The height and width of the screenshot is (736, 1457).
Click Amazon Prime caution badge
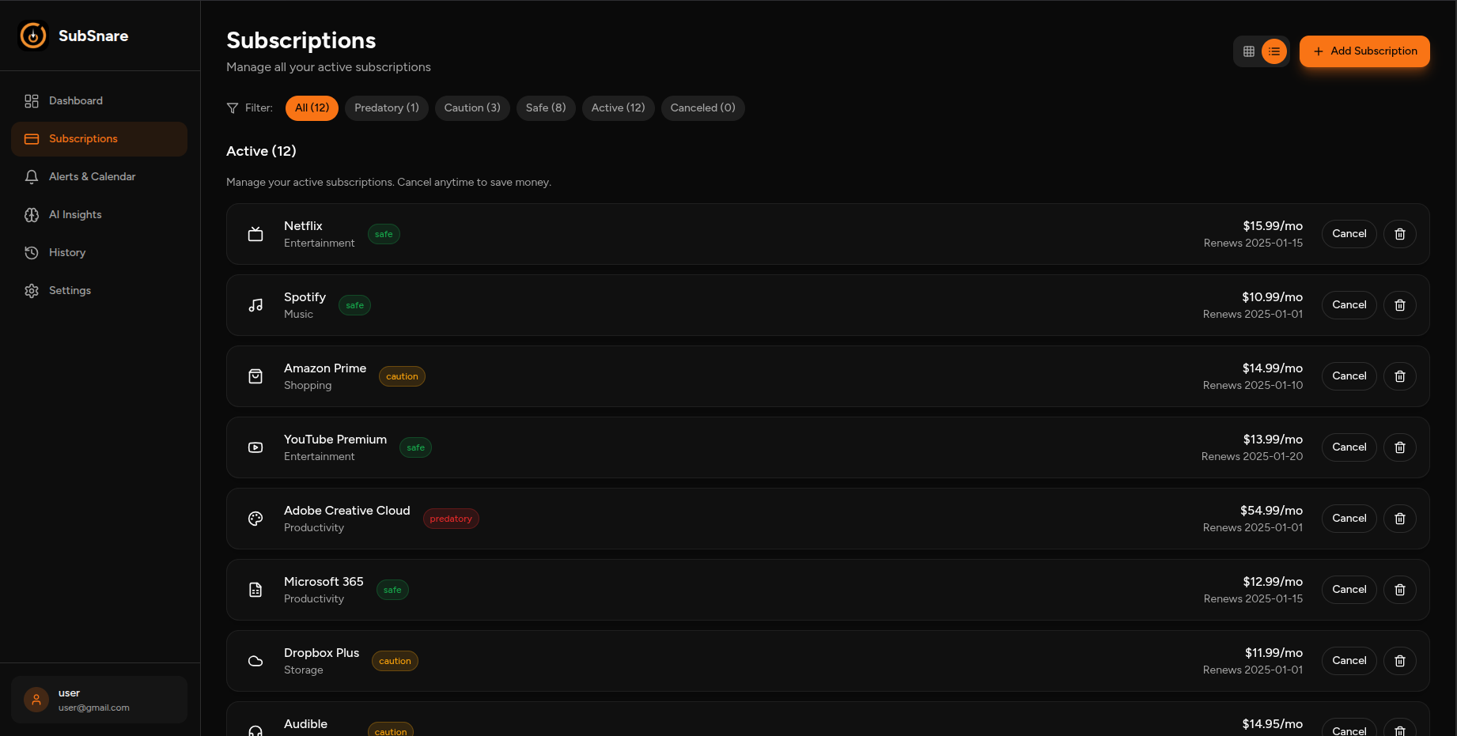pos(402,376)
